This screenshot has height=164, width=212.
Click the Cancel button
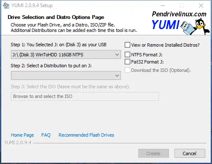click(x=190, y=153)
